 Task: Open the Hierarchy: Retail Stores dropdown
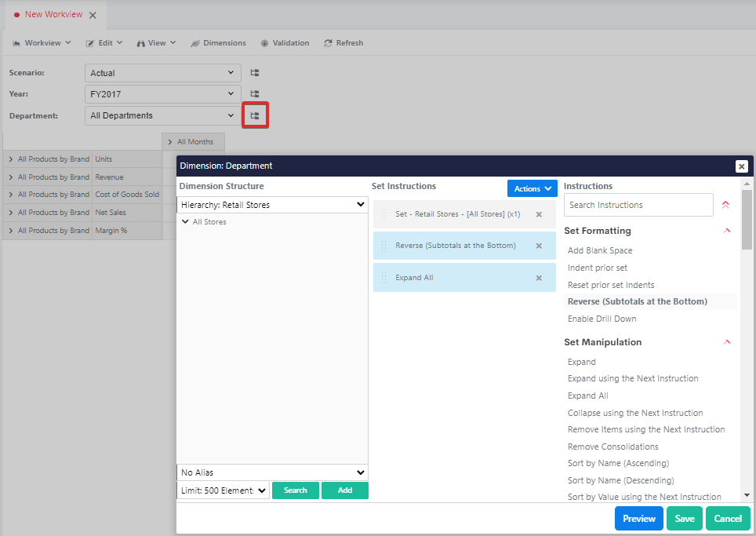click(272, 205)
